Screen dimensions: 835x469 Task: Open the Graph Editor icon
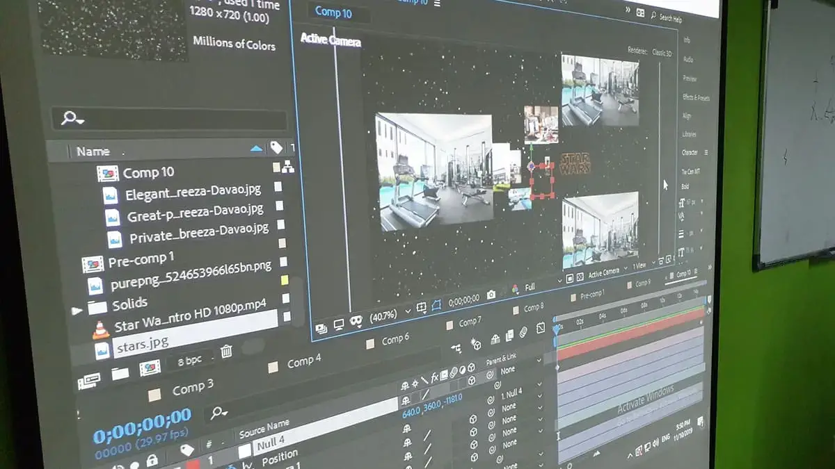tap(541, 328)
